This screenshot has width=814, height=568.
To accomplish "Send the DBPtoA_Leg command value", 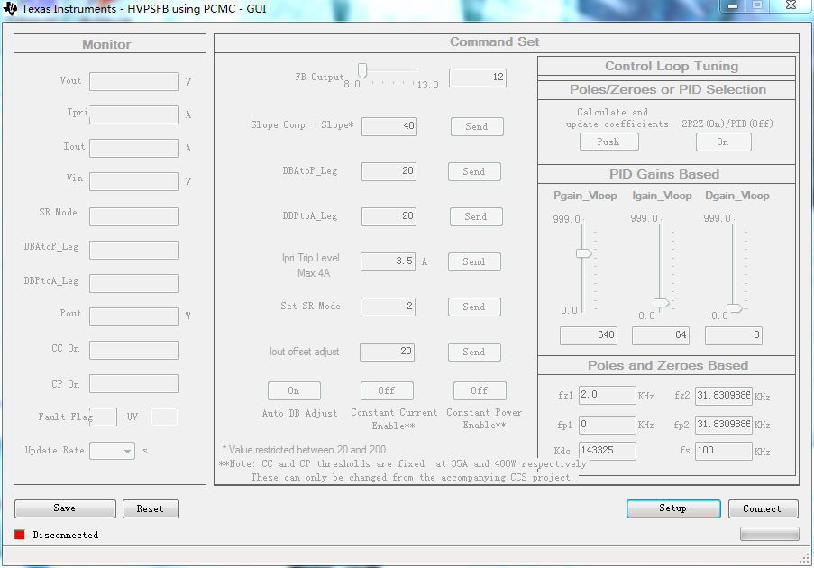I will 476,216.
